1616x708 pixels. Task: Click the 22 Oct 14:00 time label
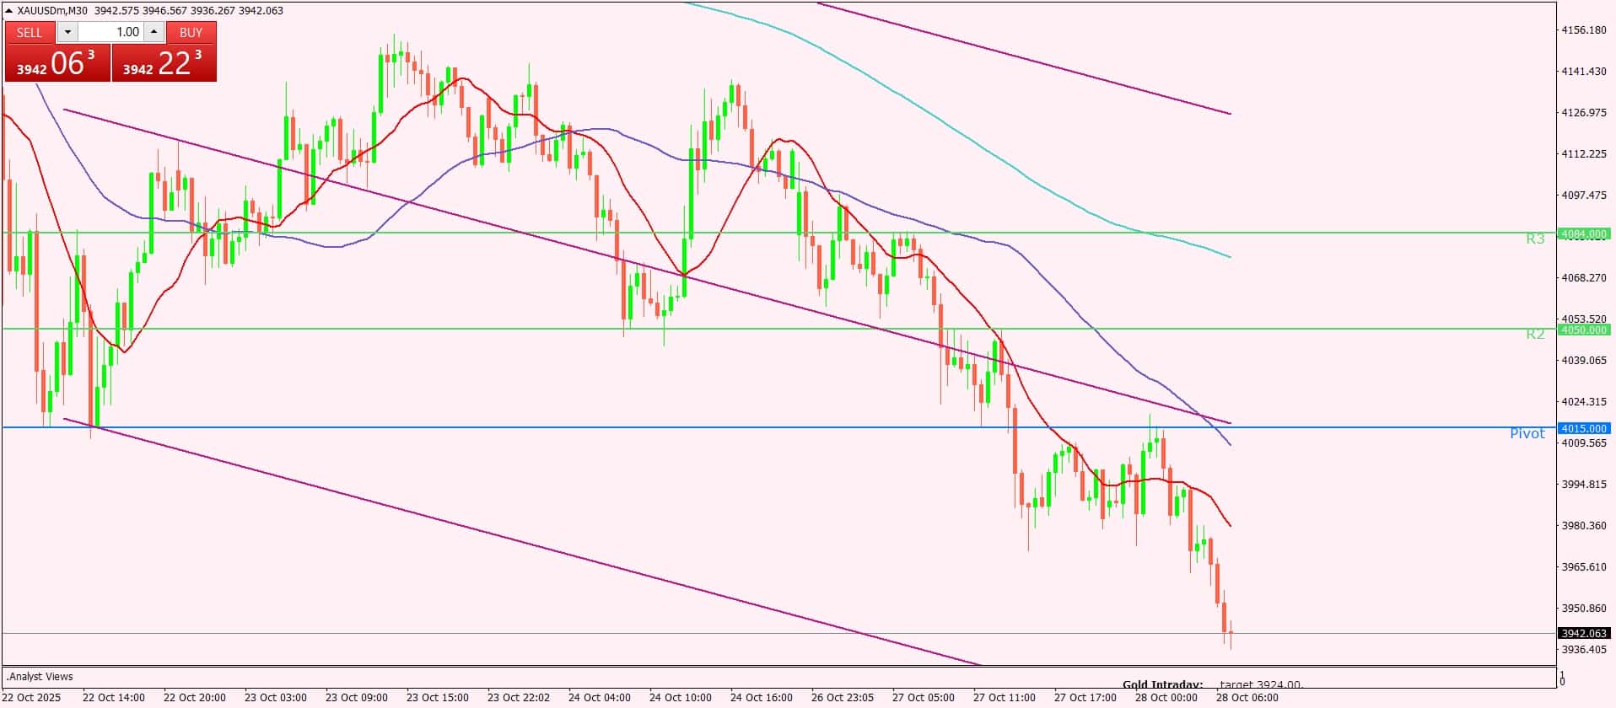tap(114, 698)
